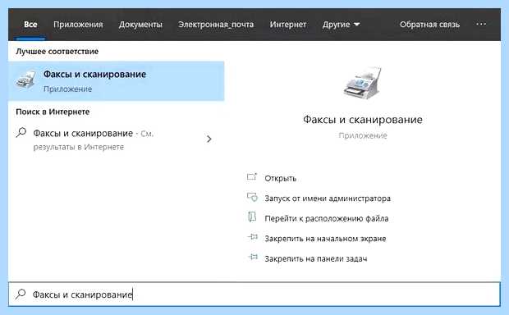Click the Поиск в Интернете heading
The width and height of the screenshot is (509, 315).
(x=53, y=112)
